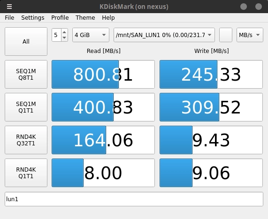Click the comment field containing lun1
Image resolution: width=268 pixels, height=219 pixels.
134,199
